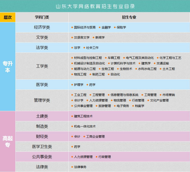This screenshot has width=190, height=172.
Task: Click the orange bullet before 机电一体化技术
Action: point(72,126)
